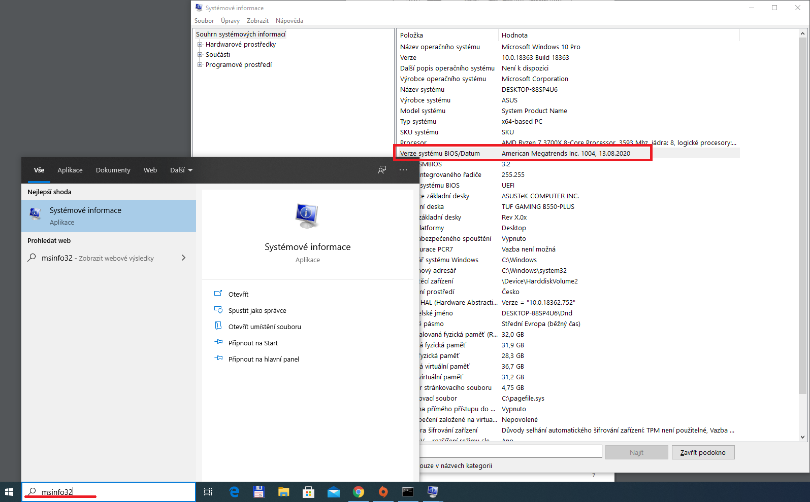Choose Spustit jako správce
The height and width of the screenshot is (502, 810).
[257, 310]
